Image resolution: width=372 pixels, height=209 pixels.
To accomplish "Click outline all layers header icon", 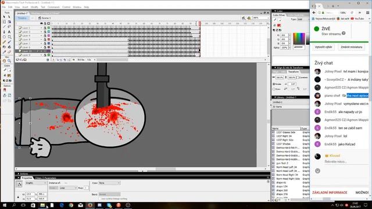I will click(49, 23).
